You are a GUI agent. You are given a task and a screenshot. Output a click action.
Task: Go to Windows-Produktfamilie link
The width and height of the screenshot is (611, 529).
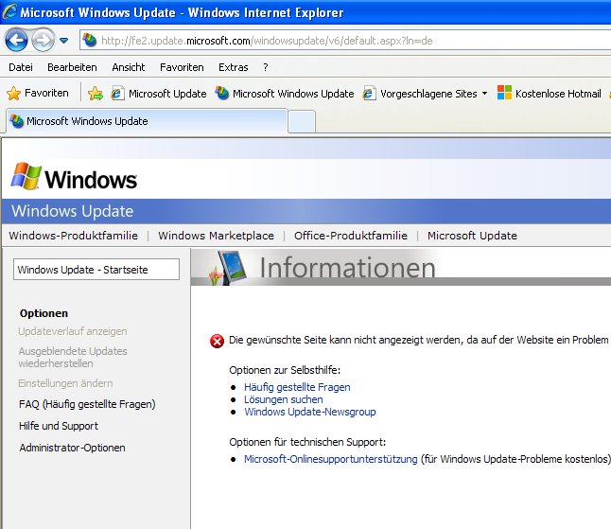[x=73, y=236]
